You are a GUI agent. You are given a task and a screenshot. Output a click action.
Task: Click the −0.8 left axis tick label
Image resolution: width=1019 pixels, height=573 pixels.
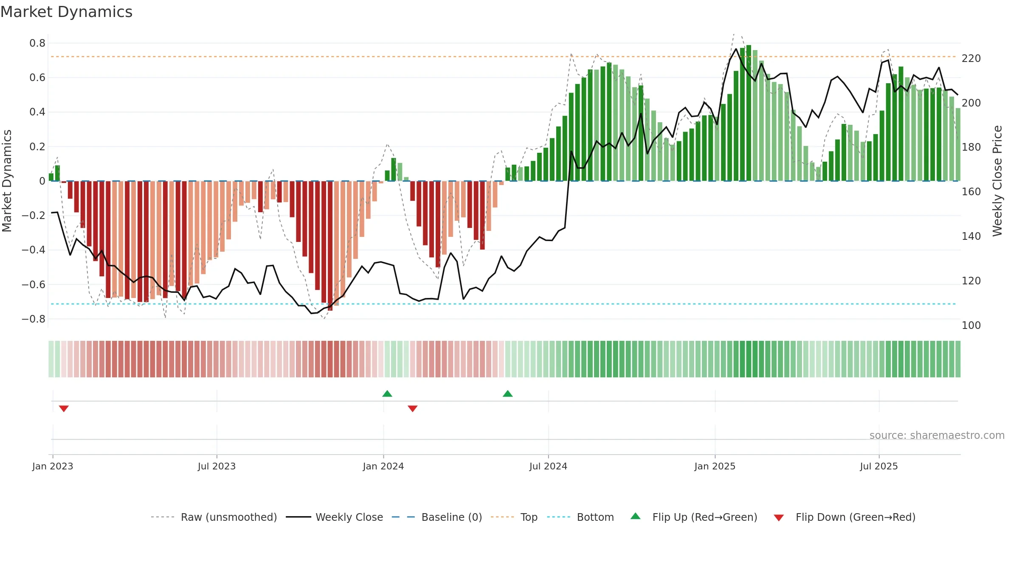click(x=34, y=319)
